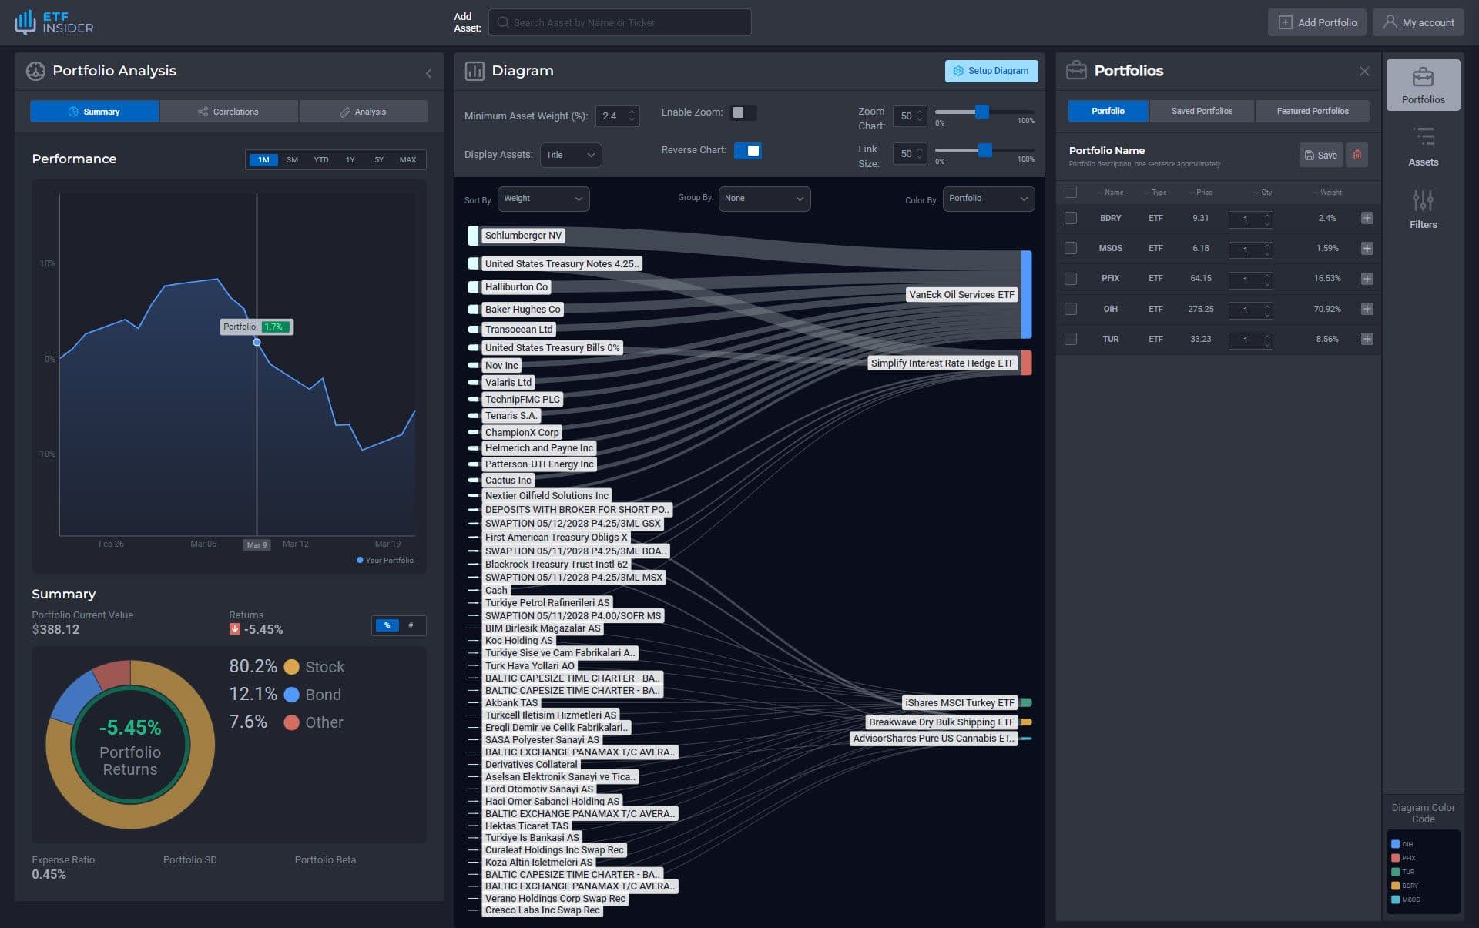
Task: Select MAX performance range
Action: coord(407,160)
